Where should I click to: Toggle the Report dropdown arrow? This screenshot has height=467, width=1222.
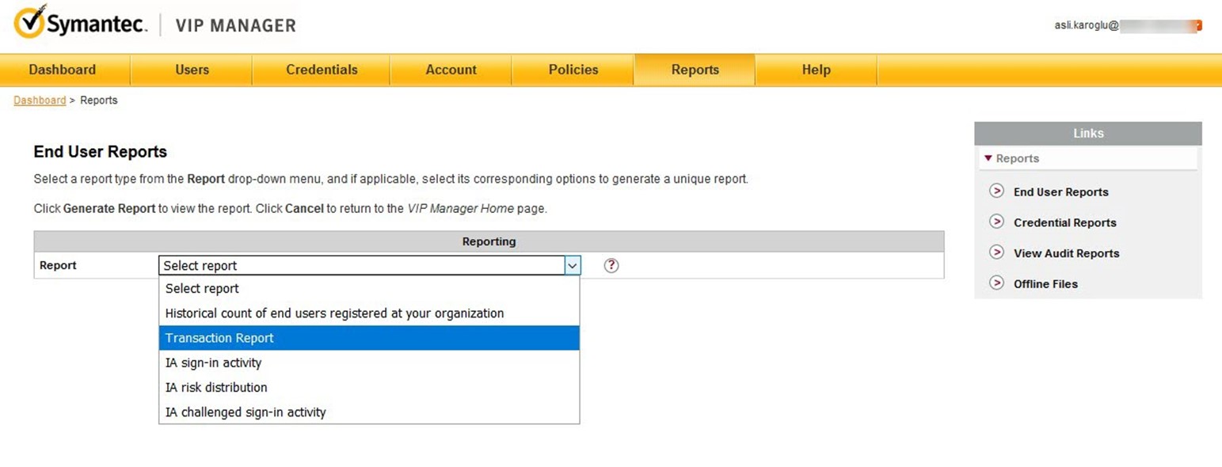point(573,266)
